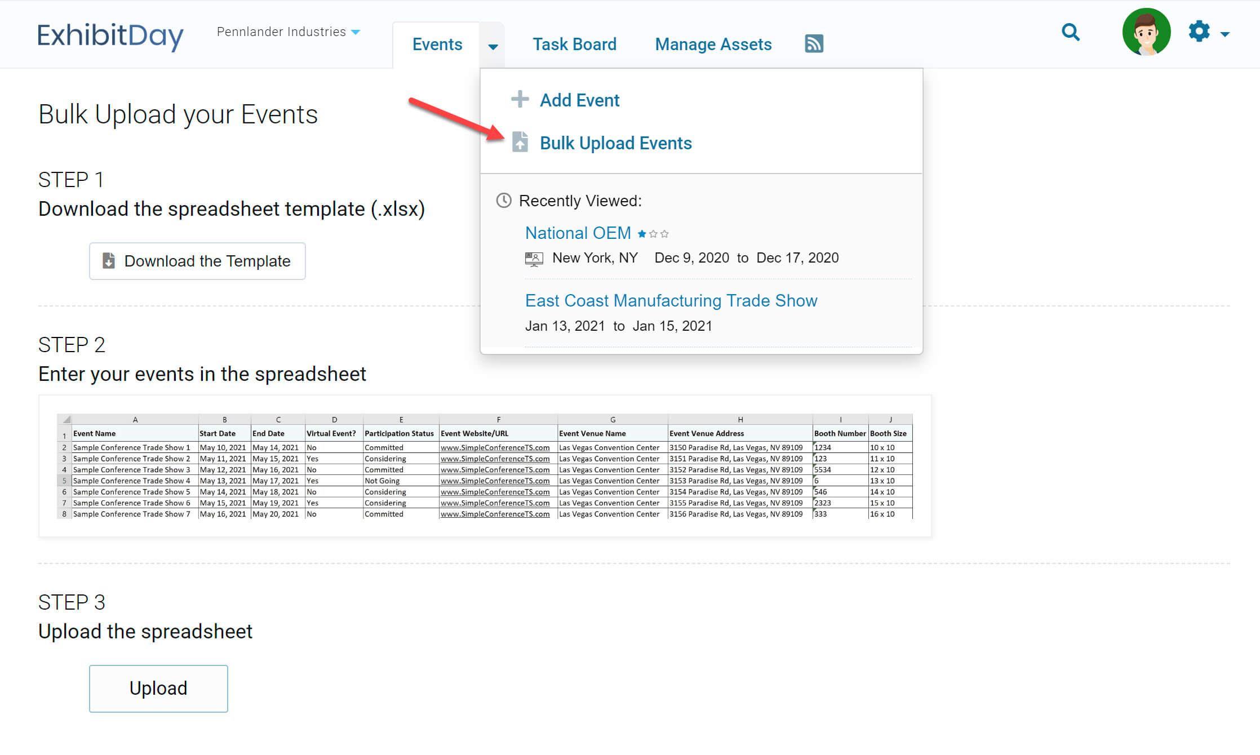Click the venue badge icon beside New York, NY
This screenshot has width=1260, height=755.
[x=533, y=258]
